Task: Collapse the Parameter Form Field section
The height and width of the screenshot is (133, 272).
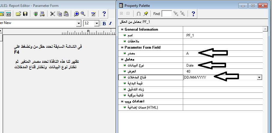Action: coord(122,47)
